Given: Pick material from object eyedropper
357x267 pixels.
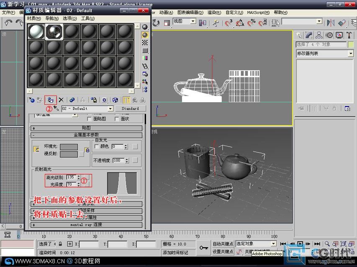Looking at the screenshot, I should point(56,108).
